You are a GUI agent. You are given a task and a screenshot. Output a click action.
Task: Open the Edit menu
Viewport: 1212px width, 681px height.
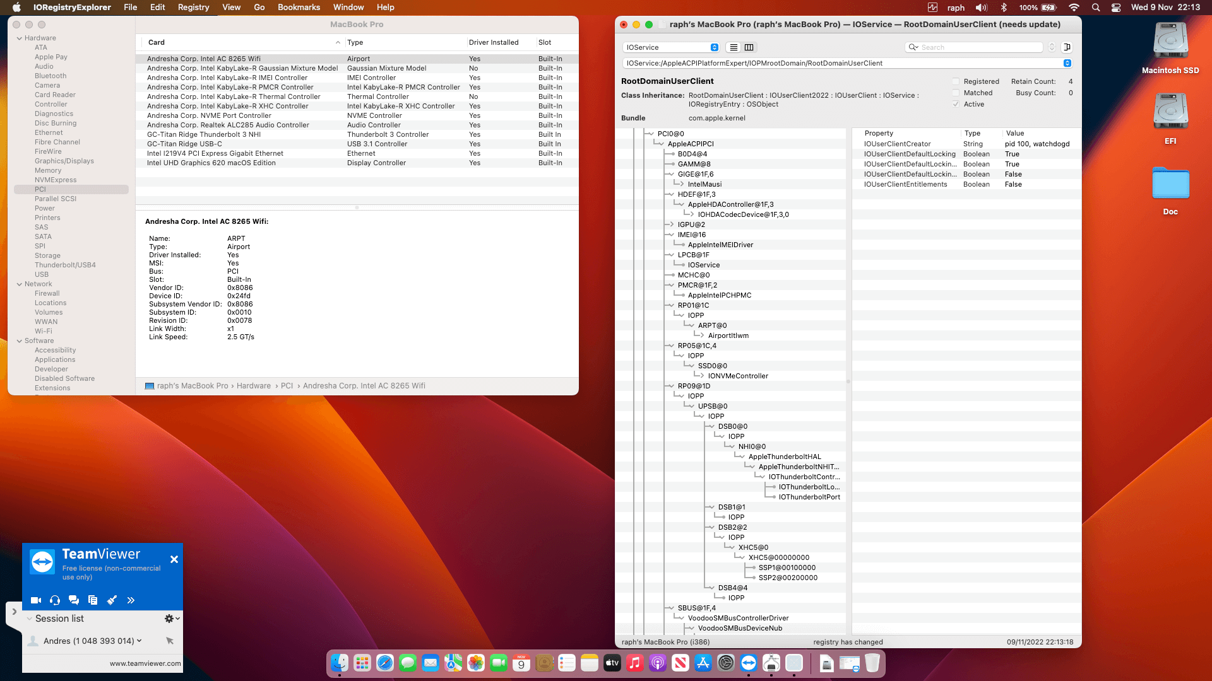(x=158, y=8)
